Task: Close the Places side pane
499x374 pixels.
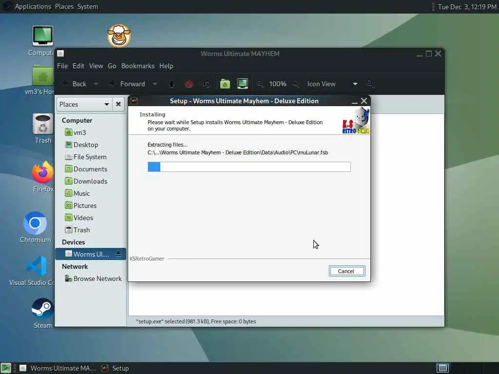Action: (x=118, y=104)
